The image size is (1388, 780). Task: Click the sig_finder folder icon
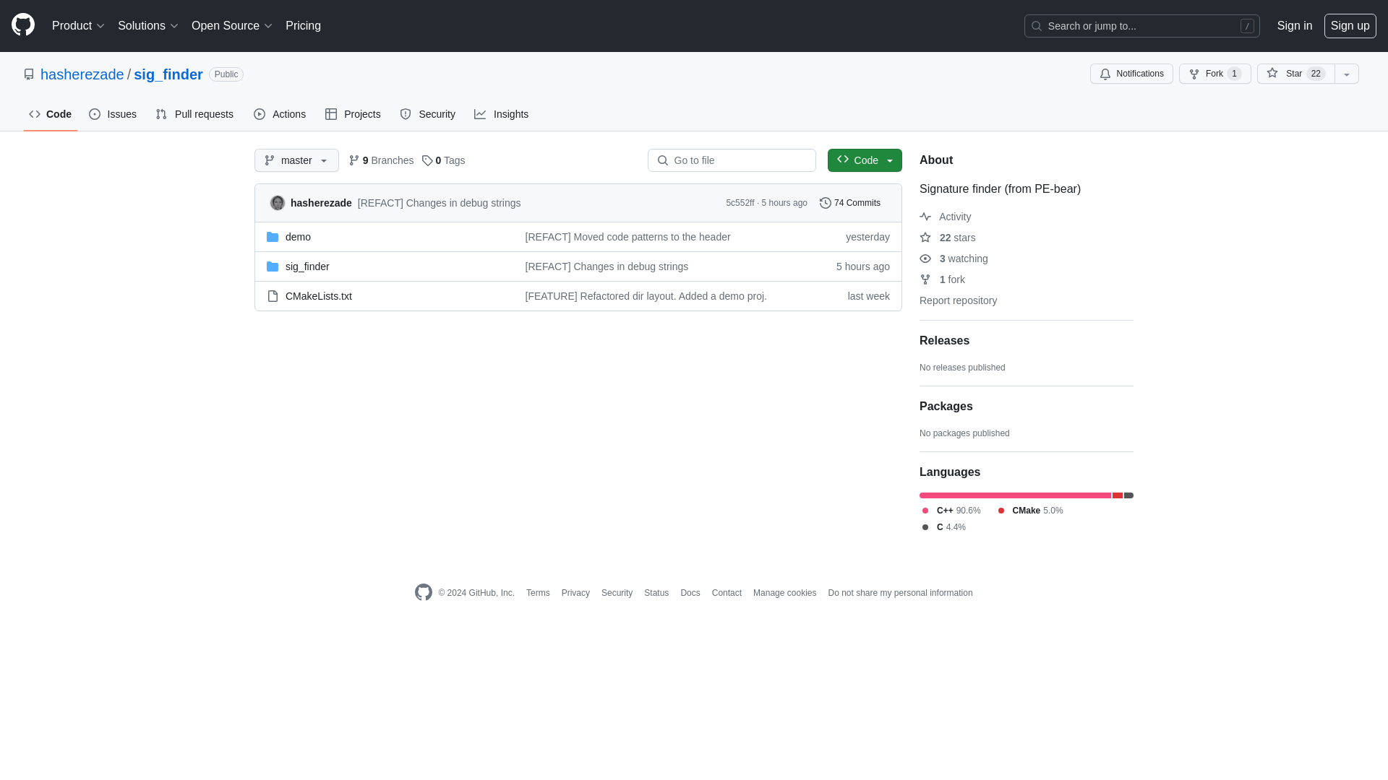pyautogui.click(x=273, y=266)
